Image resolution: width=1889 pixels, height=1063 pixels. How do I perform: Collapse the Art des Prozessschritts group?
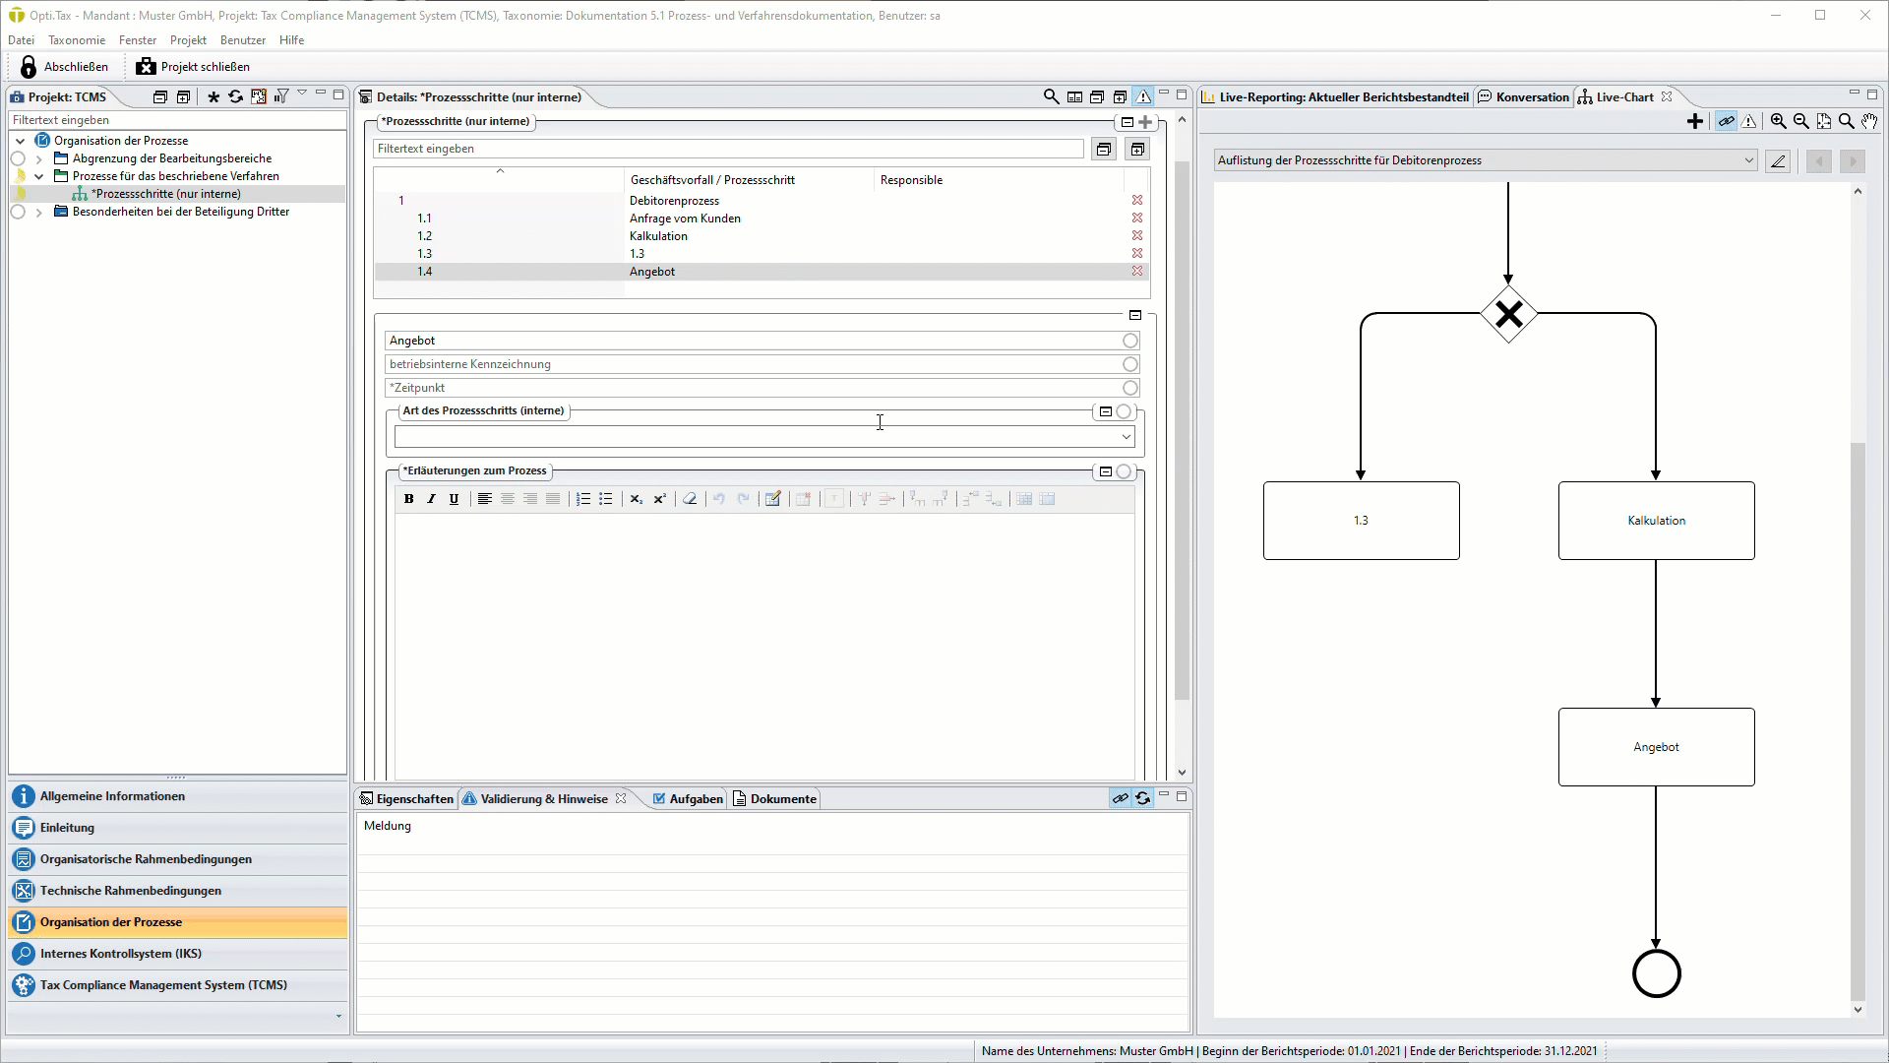(x=1105, y=411)
